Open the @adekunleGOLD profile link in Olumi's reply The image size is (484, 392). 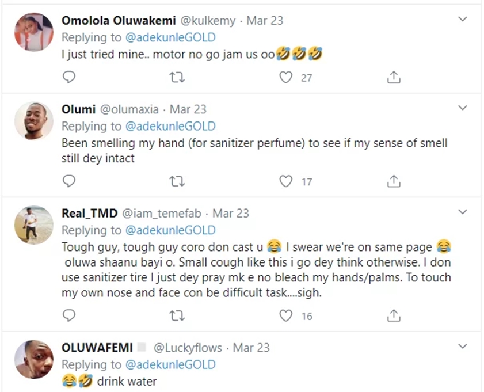click(x=171, y=126)
